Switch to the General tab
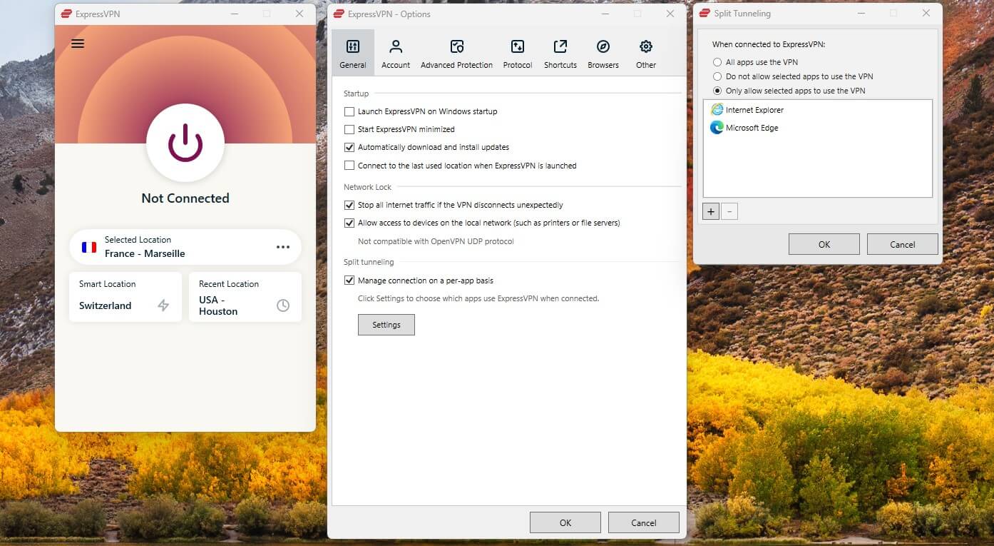This screenshot has width=994, height=546. 353,53
